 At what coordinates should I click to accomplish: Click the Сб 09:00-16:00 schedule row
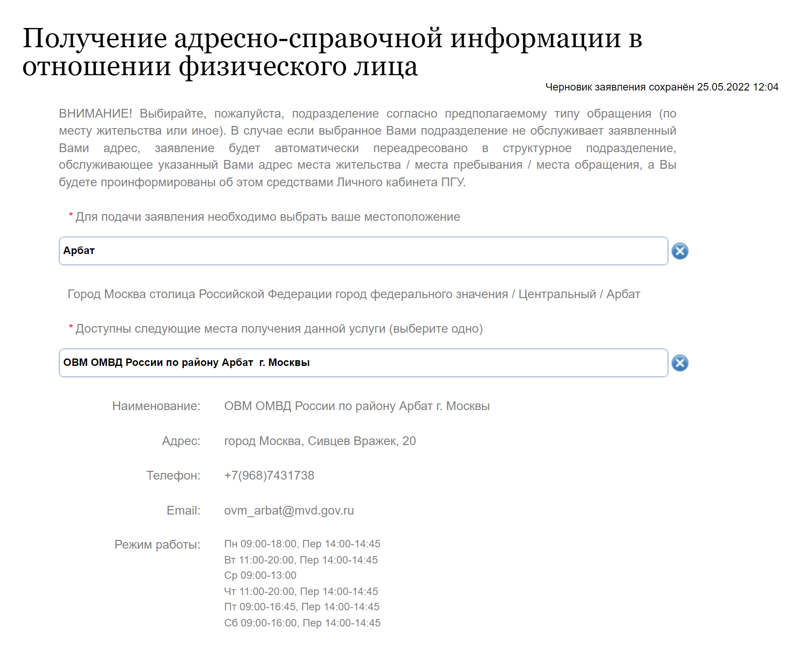pyautogui.click(x=302, y=623)
